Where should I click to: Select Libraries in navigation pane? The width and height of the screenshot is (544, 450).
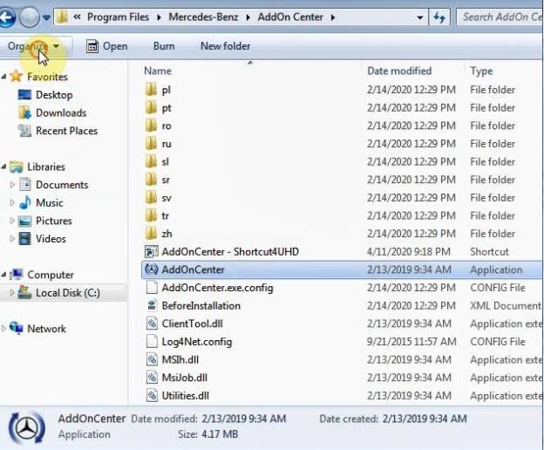click(x=46, y=167)
